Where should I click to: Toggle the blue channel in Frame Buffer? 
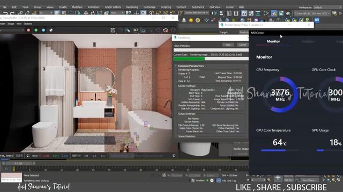43,30
